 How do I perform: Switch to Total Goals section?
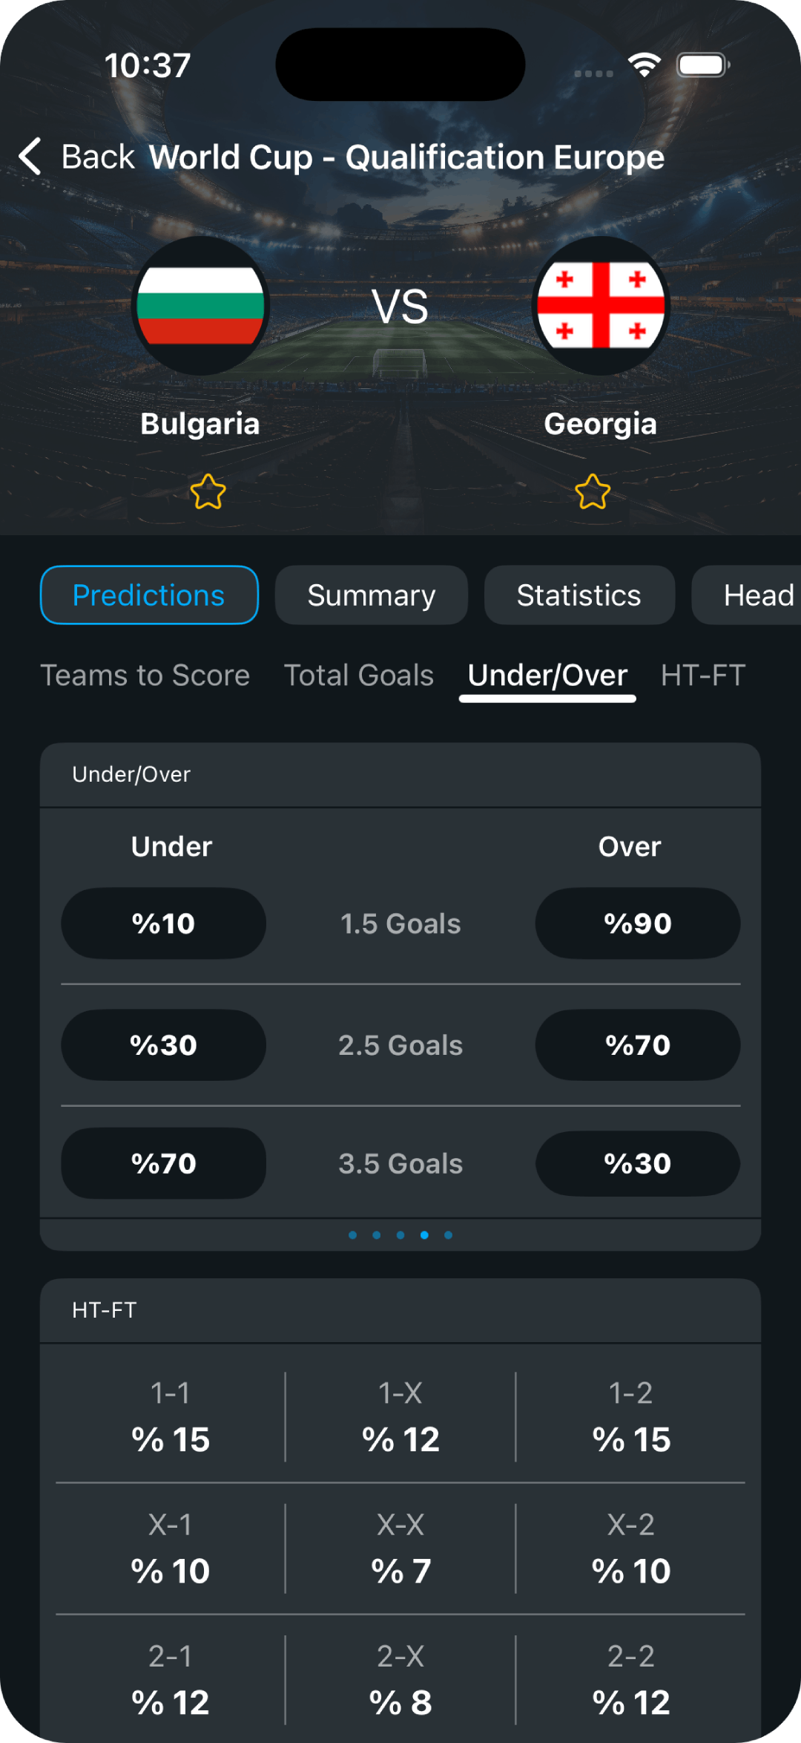coord(359,676)
